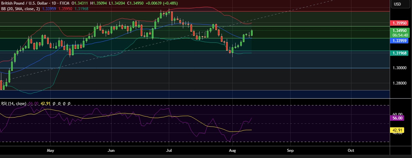The width and height of the screenshot is (412, 158).
Task: Click the 06:54:40 bar countdown on price scale
Action: pos(400,35)
